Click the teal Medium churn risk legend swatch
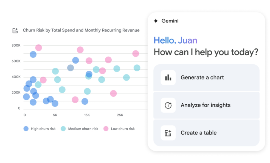Image resolution: width=270 pixels, height=163 pixels. coord(63,128)
